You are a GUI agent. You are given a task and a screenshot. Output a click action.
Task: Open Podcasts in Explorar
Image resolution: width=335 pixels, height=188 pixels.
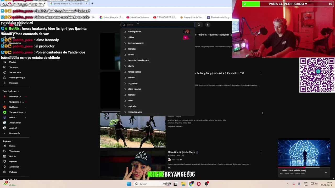click(x=13, y=172)
